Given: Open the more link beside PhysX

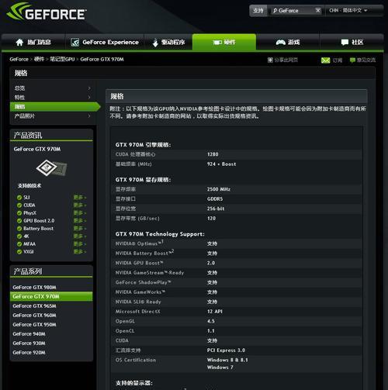Looking at the screenshot, I should (x=80, y=213).
